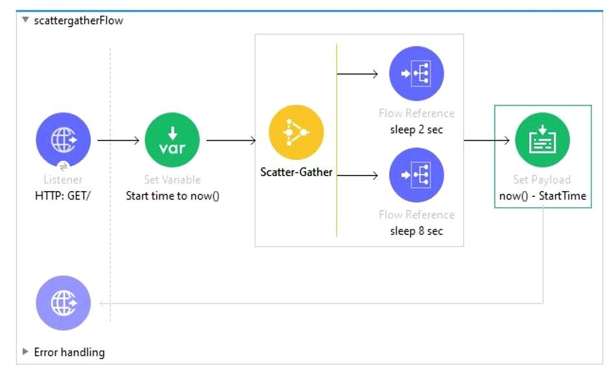Click the faded HTTP response globe icon
The height and width of the screenshot is (377, 612).
point(63,303)
